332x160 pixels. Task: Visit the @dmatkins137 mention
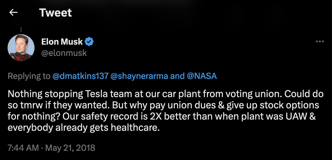click(80, 76)
